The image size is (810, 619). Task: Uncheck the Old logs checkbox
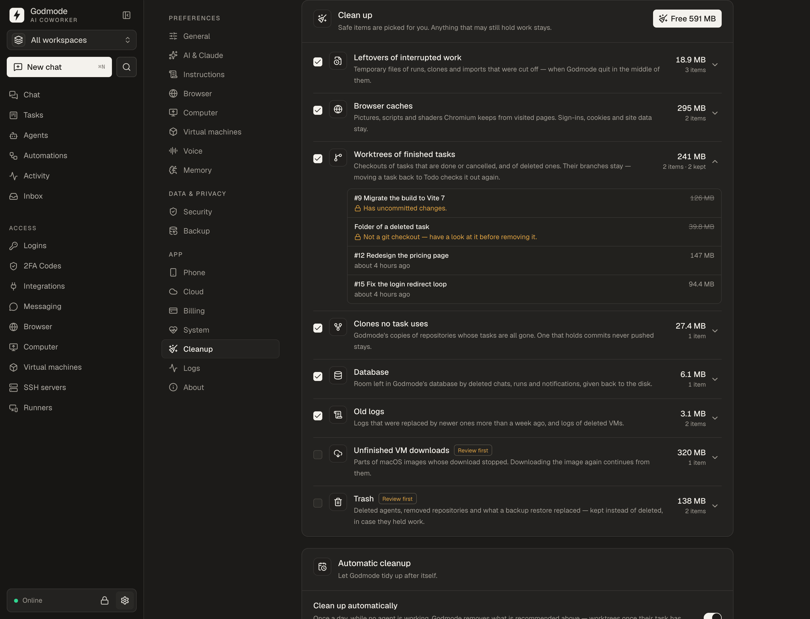pos(318,416)
